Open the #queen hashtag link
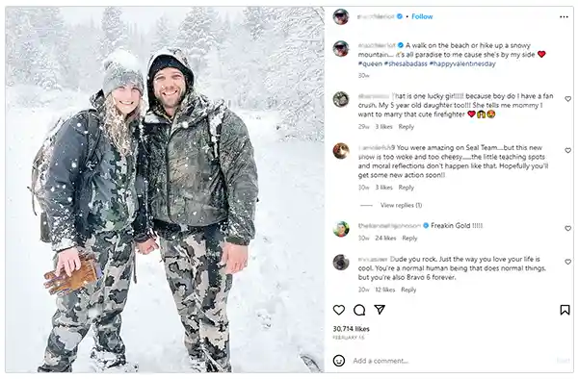Image resolution: width=578 pixels, height=379 pixels. click(370, 63)
